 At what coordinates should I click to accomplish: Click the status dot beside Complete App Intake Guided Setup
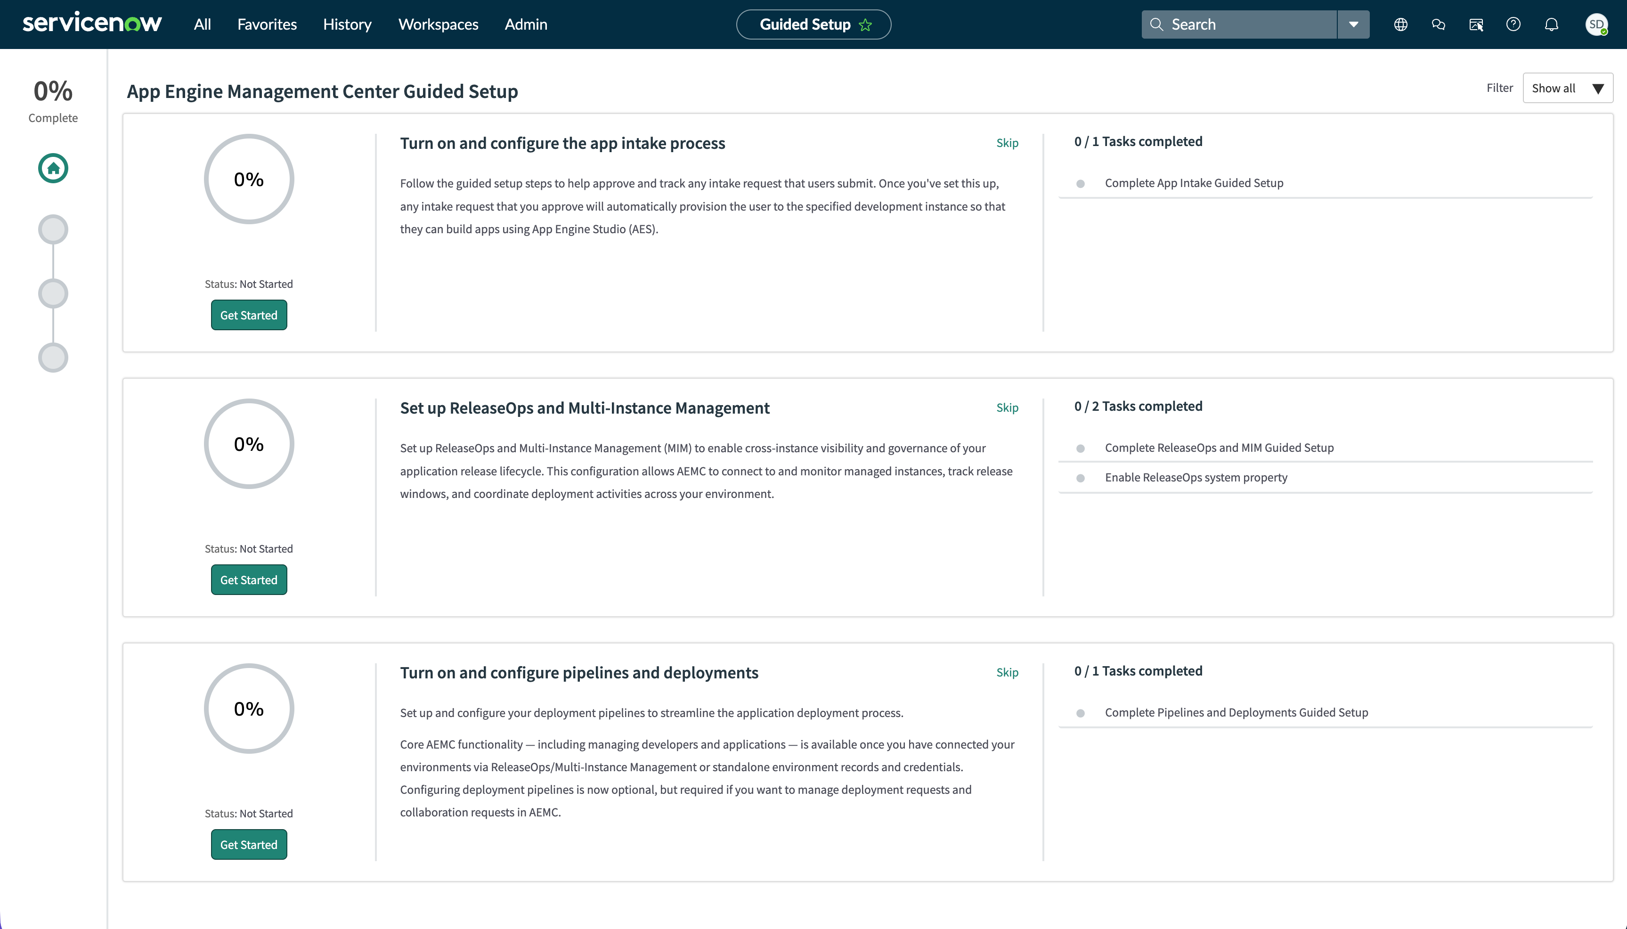[1081, 184]
